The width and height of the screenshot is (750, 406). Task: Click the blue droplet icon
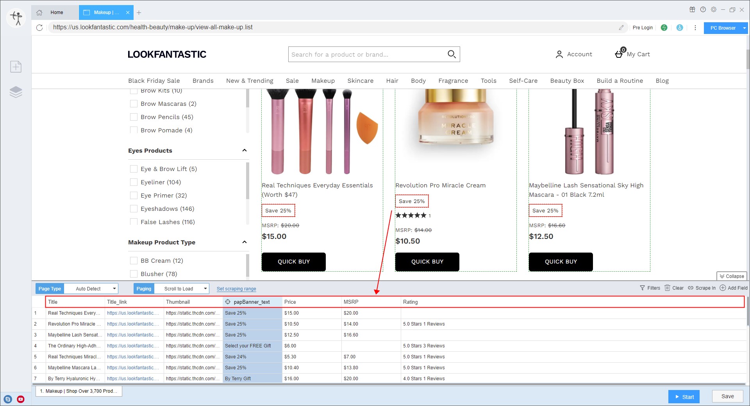680,28
